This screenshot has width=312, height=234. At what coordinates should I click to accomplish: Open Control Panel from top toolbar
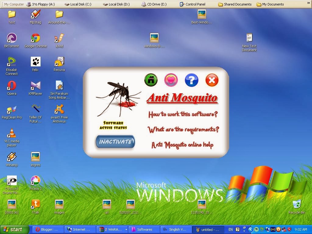click(x=193, y=4)
